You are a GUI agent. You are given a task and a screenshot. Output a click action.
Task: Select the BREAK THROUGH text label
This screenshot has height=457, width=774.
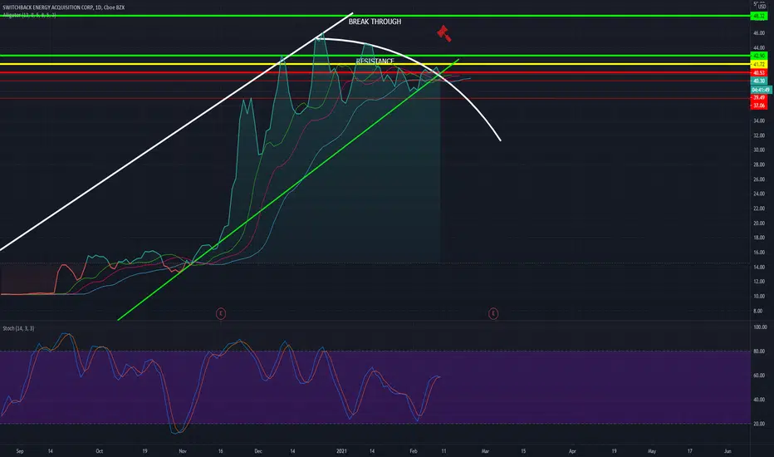[375, 22]
